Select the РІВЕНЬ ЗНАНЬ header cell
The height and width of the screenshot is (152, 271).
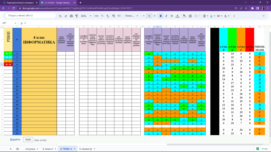pyautogui.click(x=259, y=40)
